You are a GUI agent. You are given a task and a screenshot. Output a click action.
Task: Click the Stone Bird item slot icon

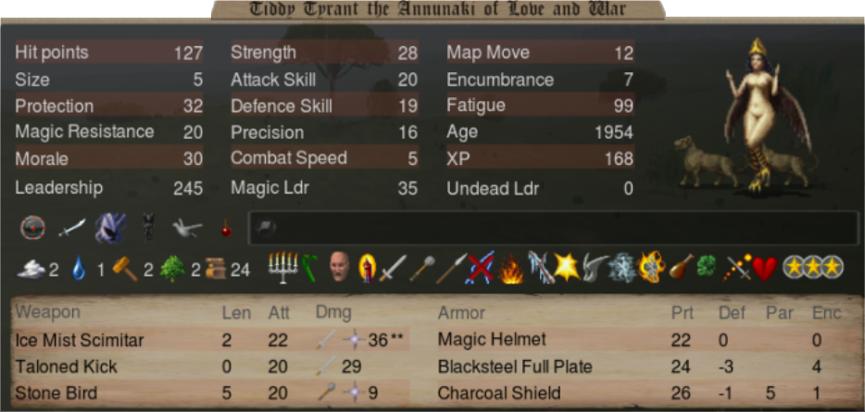click(187, 228)
